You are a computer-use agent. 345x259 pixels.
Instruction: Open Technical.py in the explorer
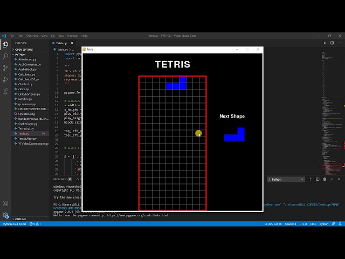(26, 128)
